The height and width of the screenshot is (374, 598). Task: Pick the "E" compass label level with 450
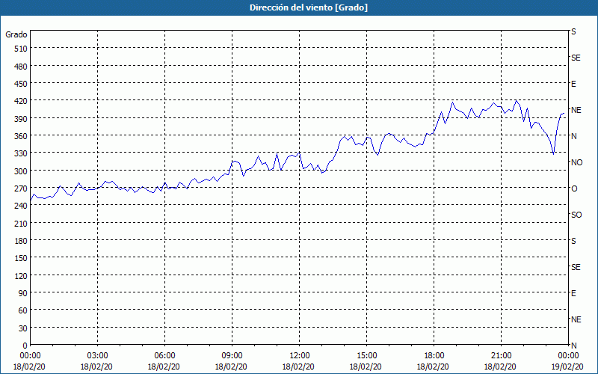click(x=573, y=84)
